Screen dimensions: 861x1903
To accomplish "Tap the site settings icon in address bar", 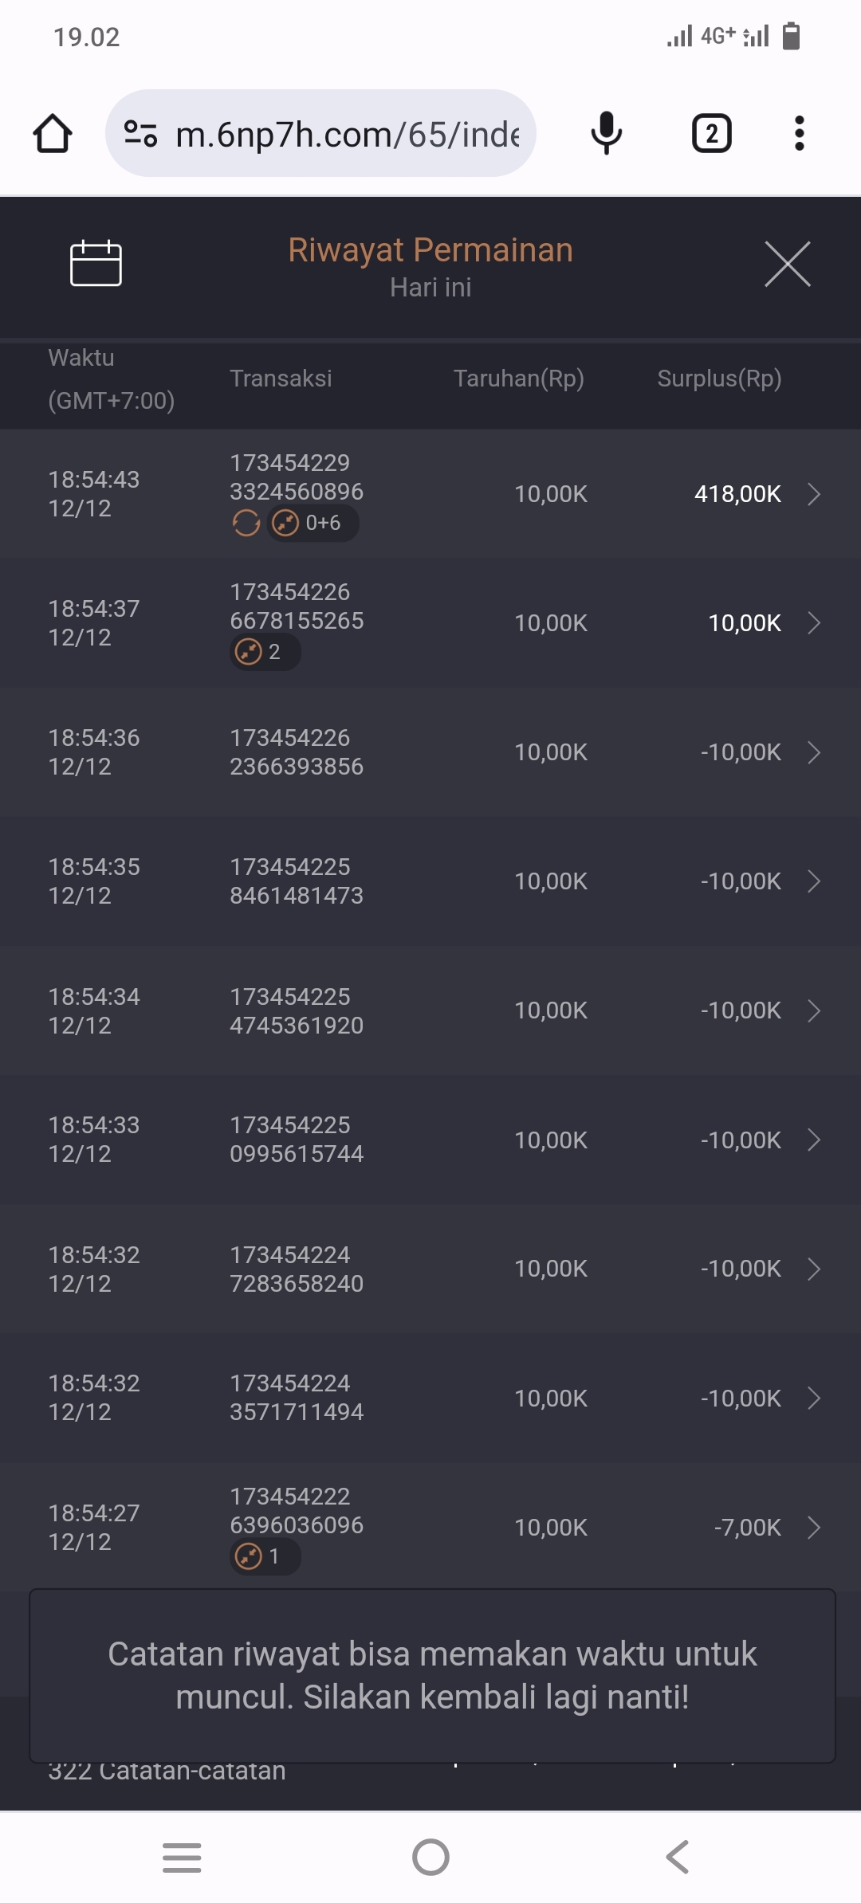I will pyautogui.click(x=141, y=133).
